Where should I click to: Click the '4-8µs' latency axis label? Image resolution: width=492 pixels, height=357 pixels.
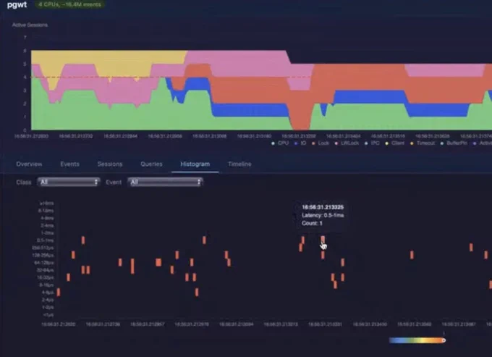(48, 293)
